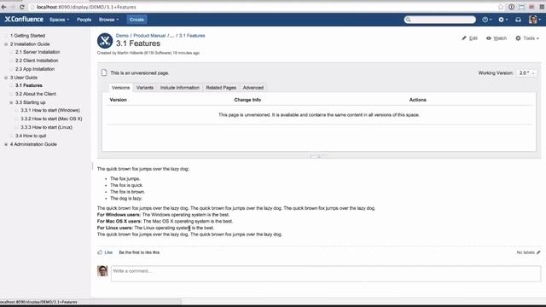The width and height of the screenshot is (546, 307).
Task: Select 3.1 Features in page tree
Action: (x=29, y=85)
